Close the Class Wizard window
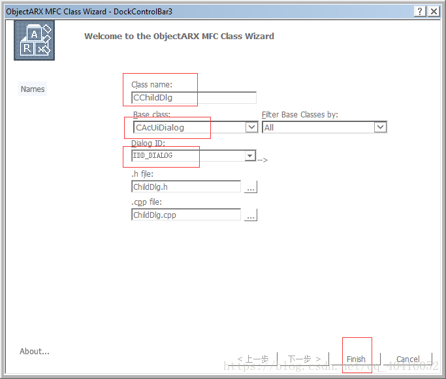 click(x=434, y=11)
